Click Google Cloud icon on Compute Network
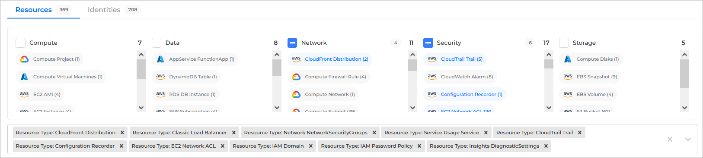 click(296, 94)
